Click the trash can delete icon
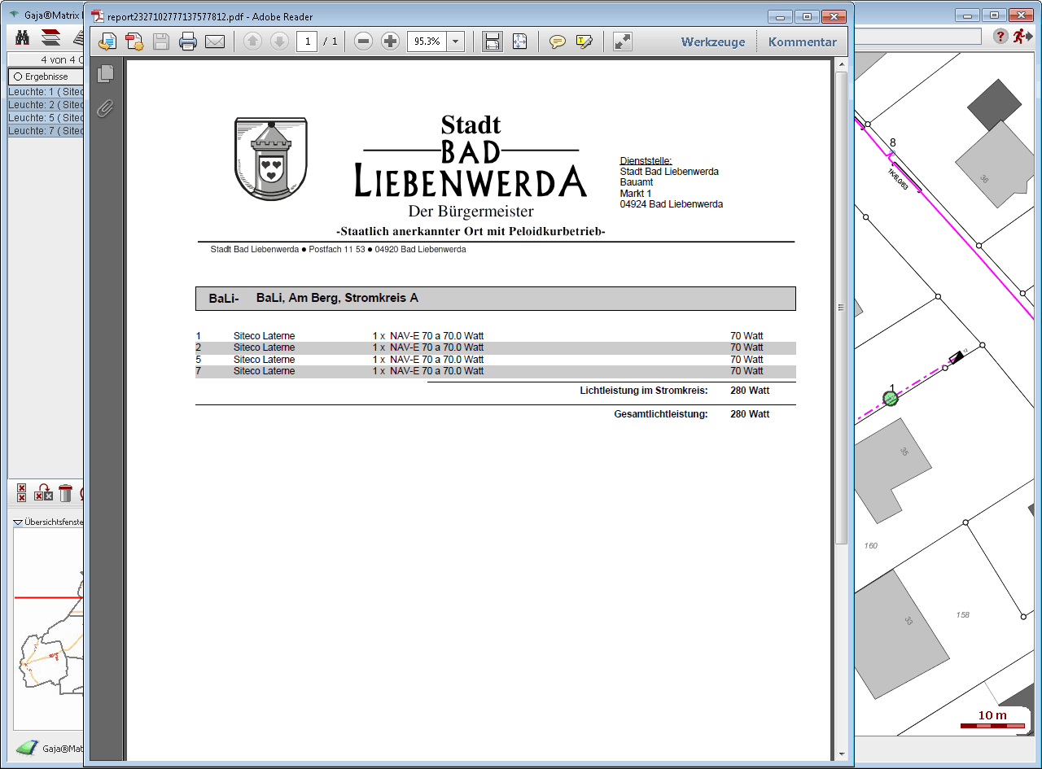This screenshot has height=769, width=1042. click(66, 493)
